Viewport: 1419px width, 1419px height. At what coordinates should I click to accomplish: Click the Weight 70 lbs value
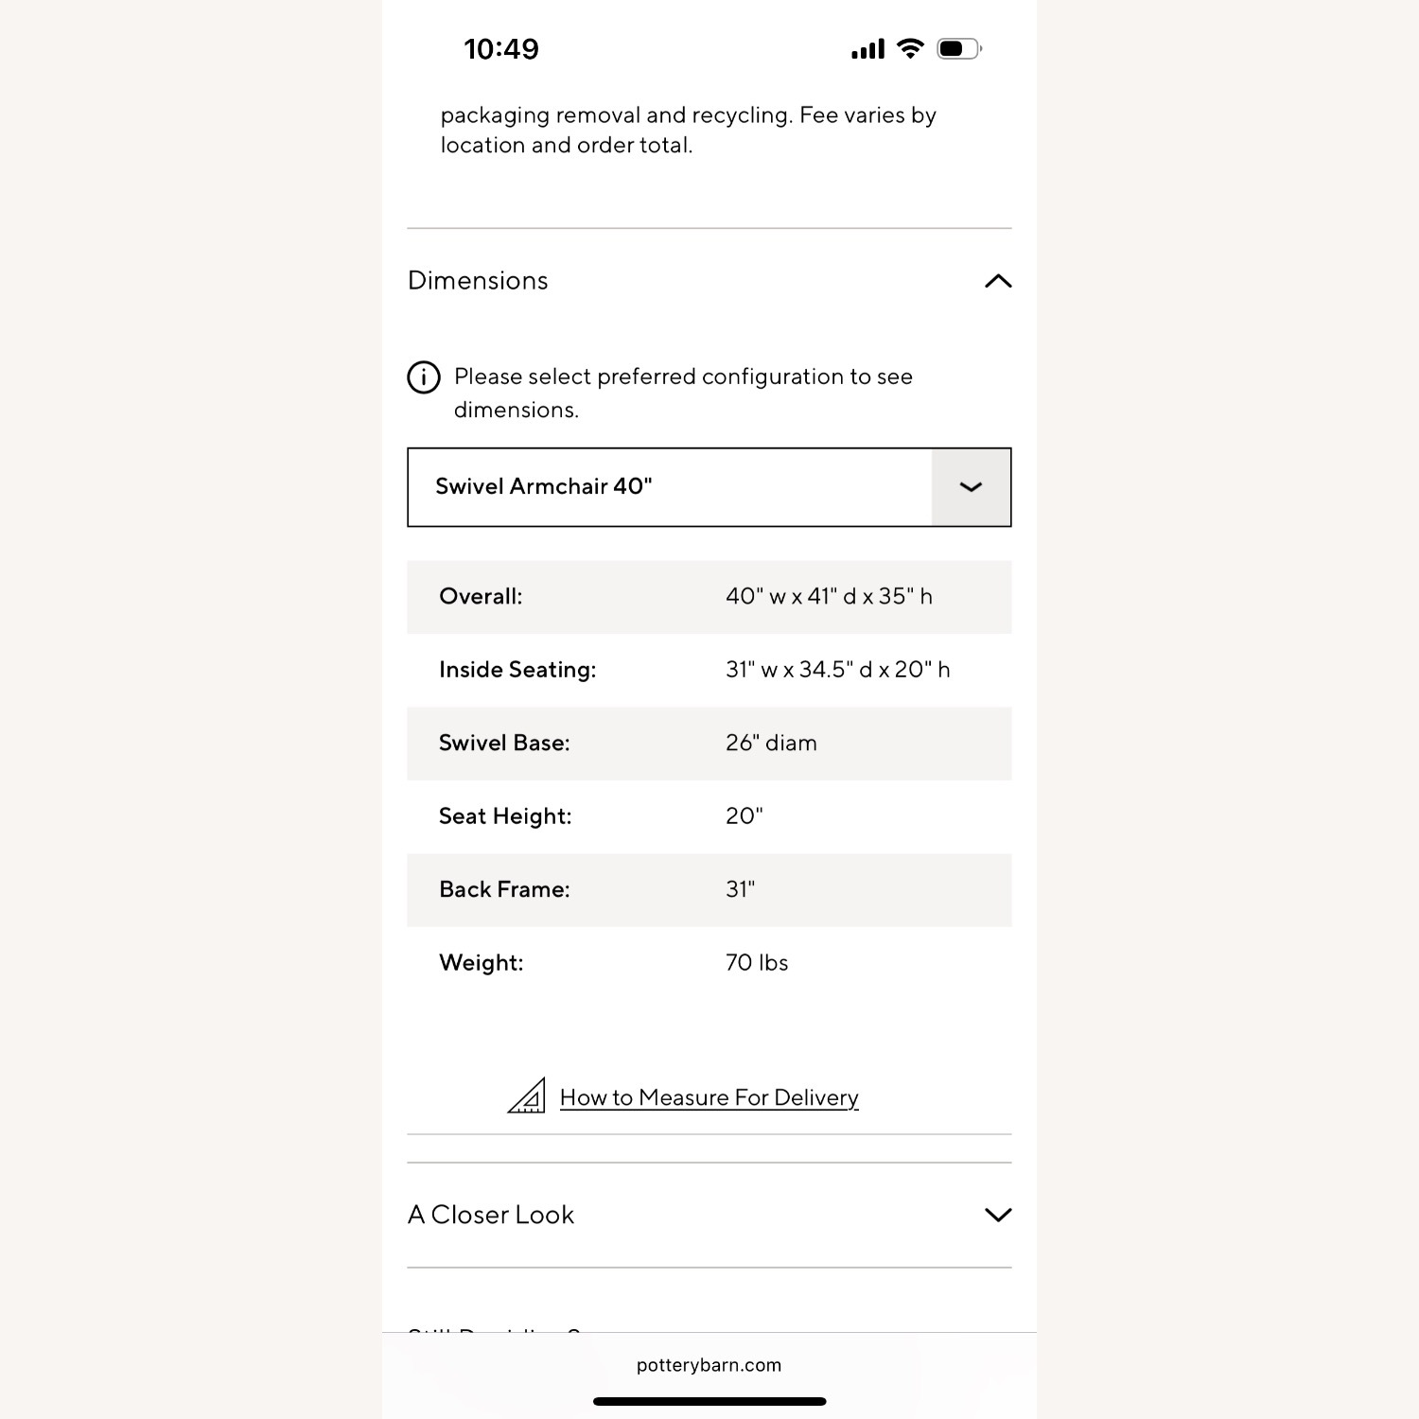coord(756,963)
